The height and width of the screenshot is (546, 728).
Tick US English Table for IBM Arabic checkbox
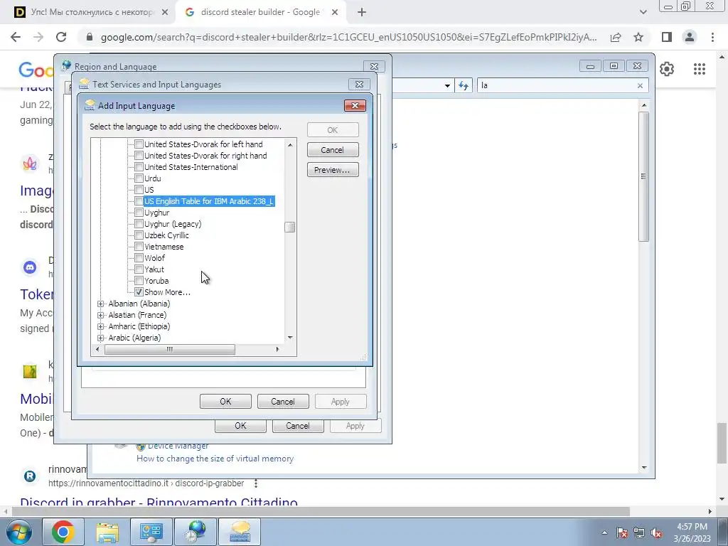pyautogui.click(x=139, y=201)
